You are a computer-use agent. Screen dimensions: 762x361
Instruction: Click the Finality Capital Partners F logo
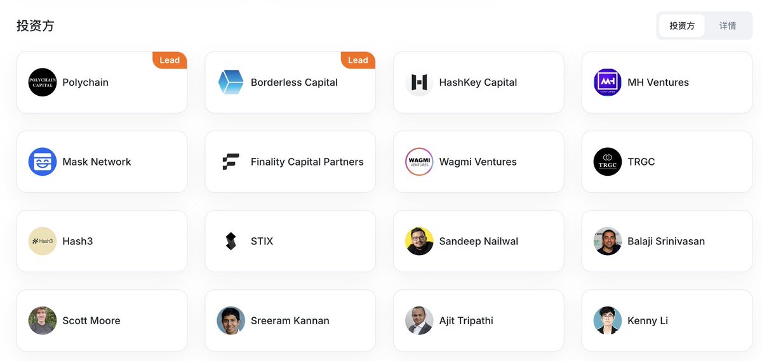(x=231, y=162)
